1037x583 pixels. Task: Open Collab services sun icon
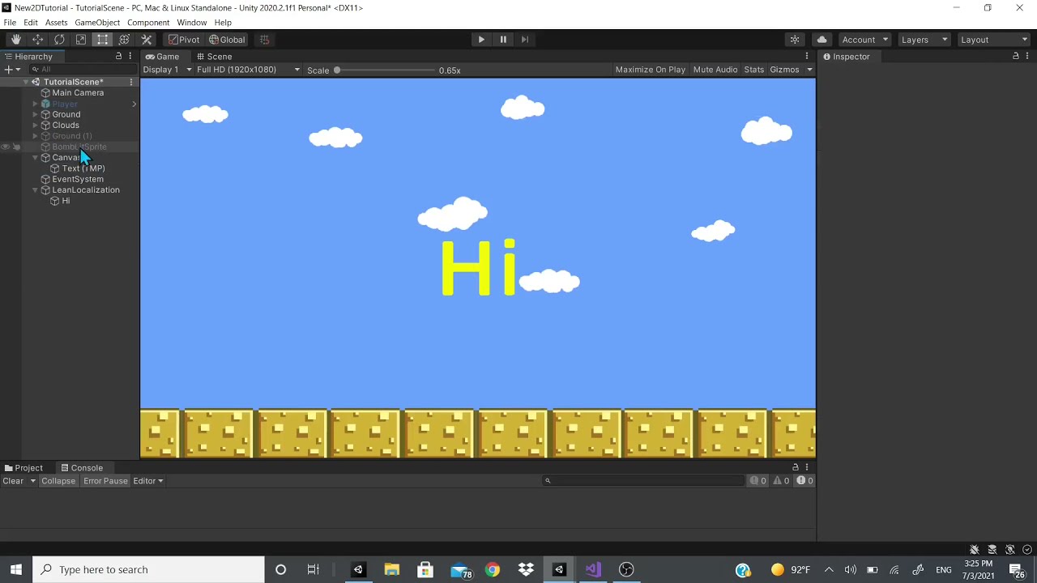(795, 40)
